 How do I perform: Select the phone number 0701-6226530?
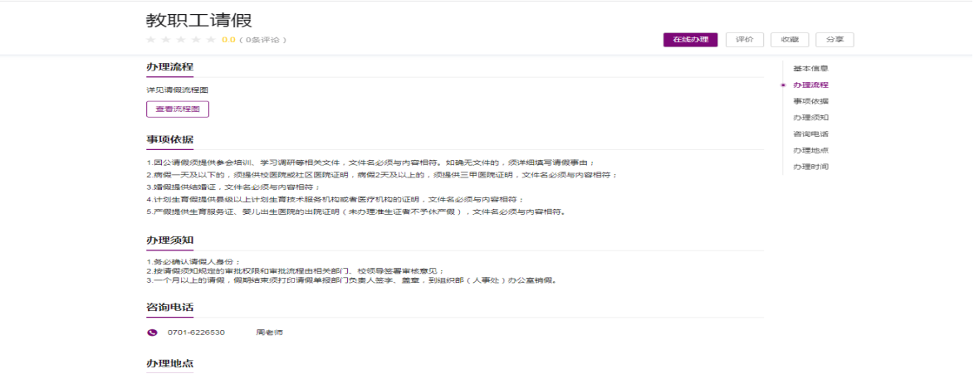click(x=196, y=333)
